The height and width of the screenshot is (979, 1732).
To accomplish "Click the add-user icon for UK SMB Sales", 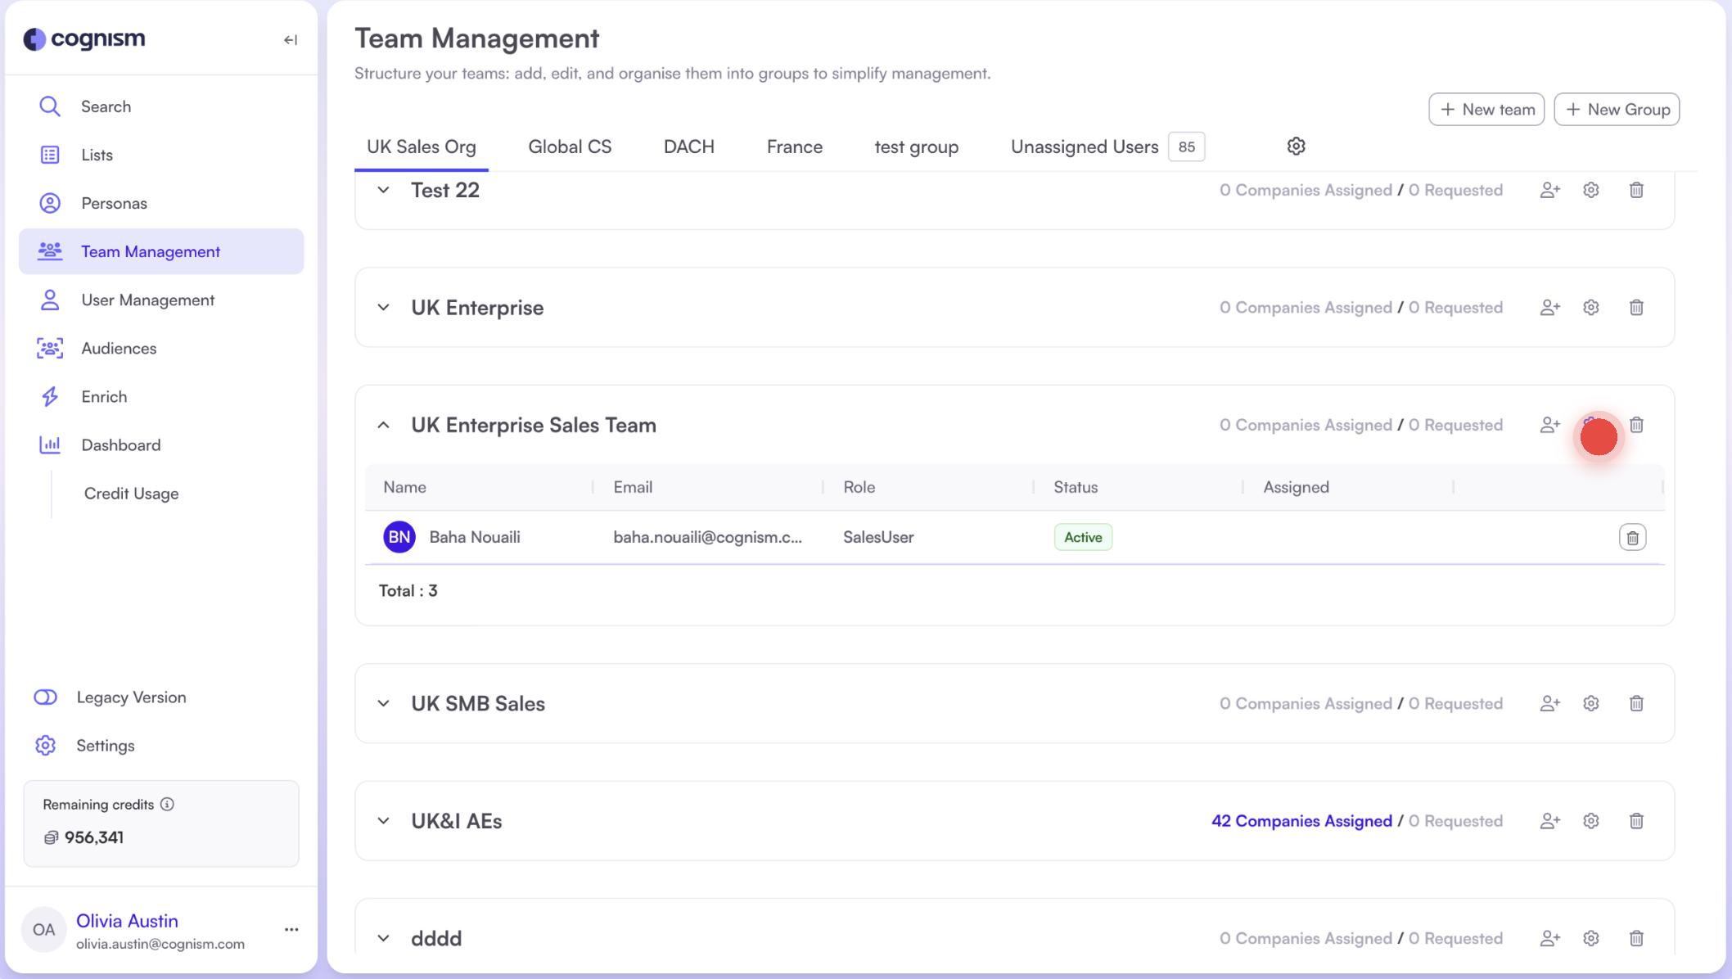I will 1549,703.
